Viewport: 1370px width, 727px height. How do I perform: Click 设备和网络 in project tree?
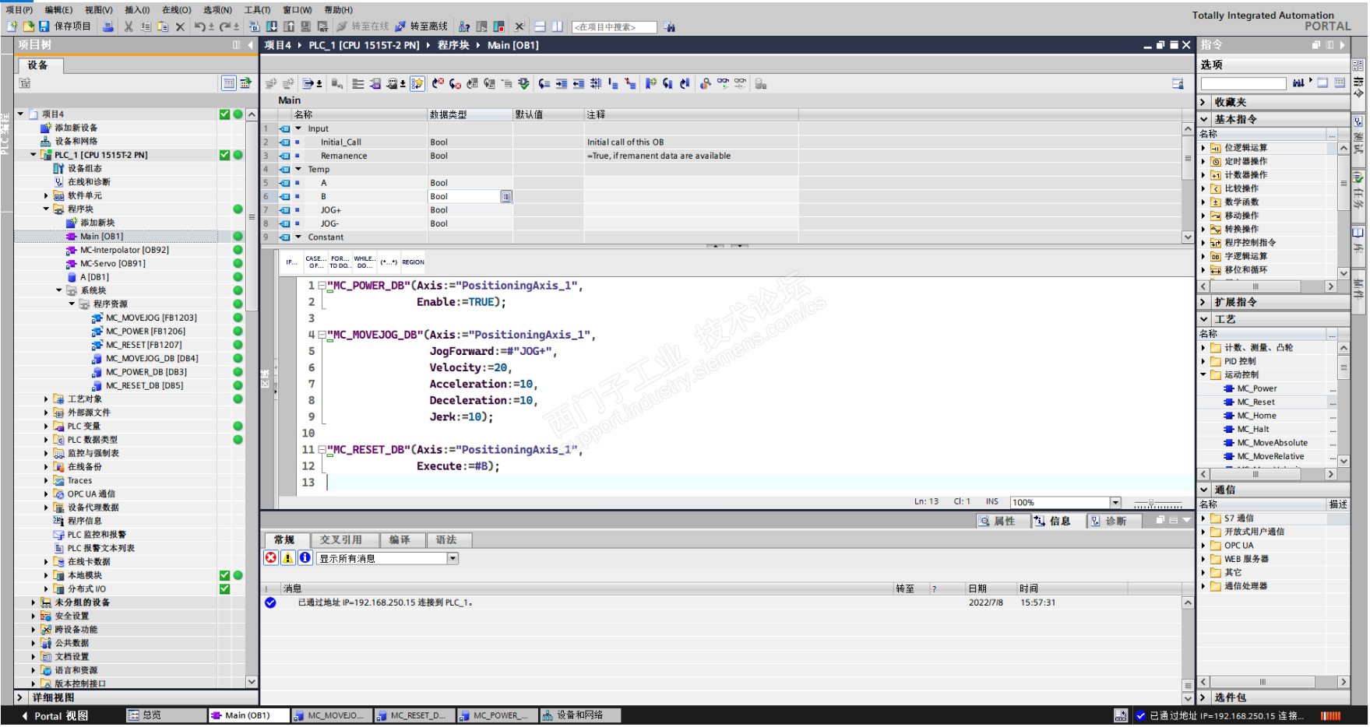tap(76, 142)
